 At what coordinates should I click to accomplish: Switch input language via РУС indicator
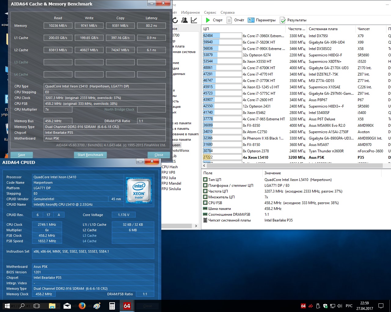(349, 306)
